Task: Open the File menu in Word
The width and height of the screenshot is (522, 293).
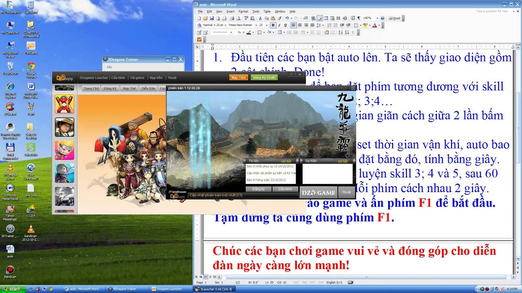Action: pos(200,11)
